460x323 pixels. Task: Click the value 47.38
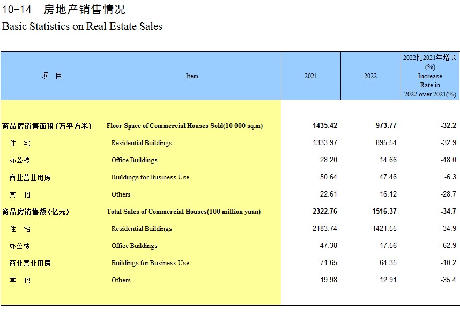(328, 246)
